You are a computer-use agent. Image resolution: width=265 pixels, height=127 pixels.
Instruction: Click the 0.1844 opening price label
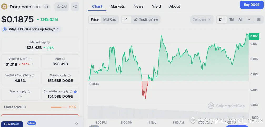(94, 84)
